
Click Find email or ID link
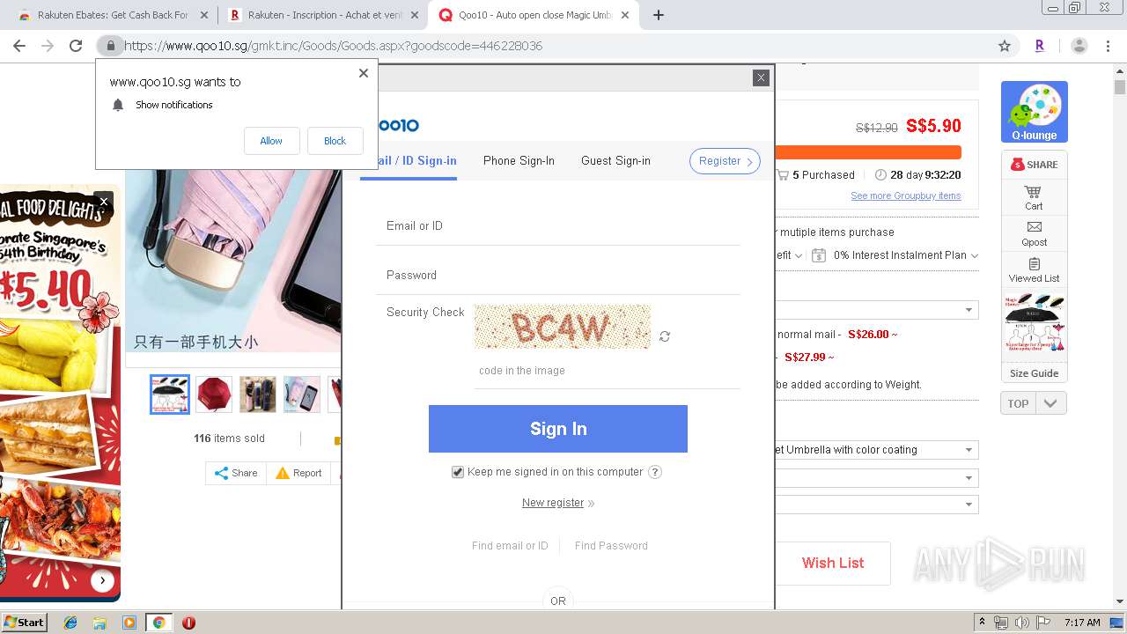click(x=510, y=546)
